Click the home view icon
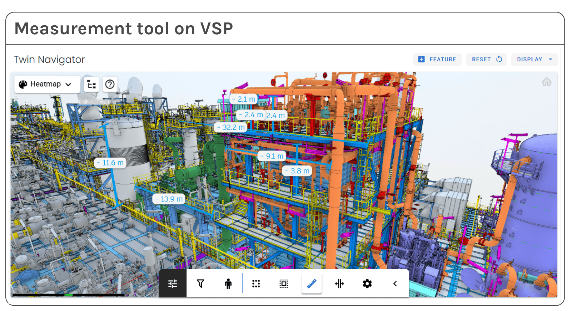This screenshot has width=572, height=311. tap(546, 82)
